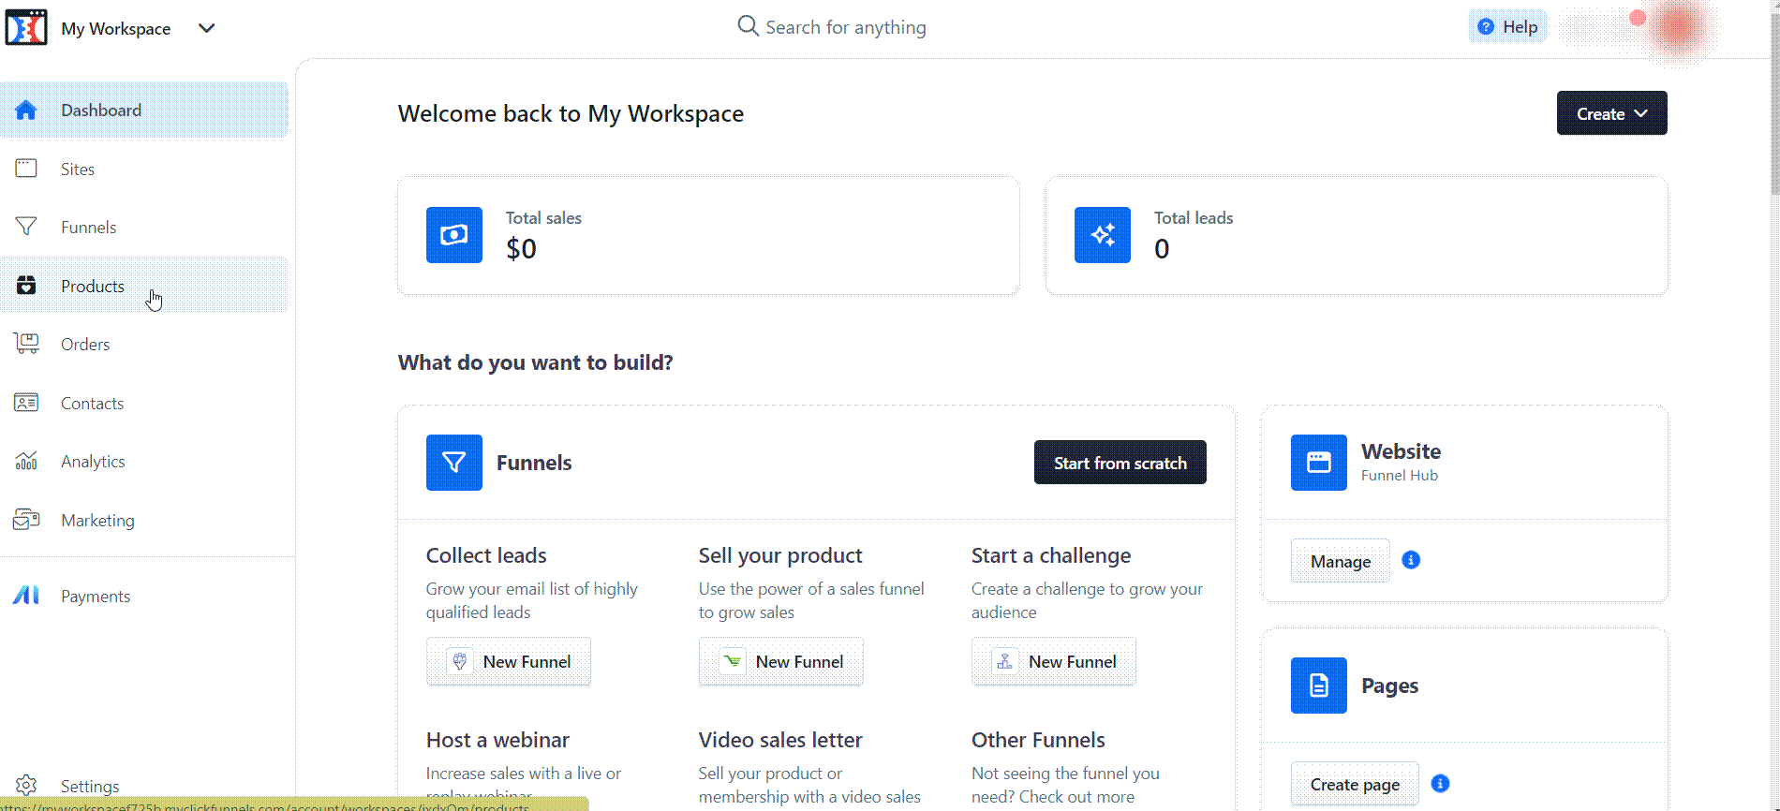Screen dimensions: 1780x811
Task: Select Products in the sidebar
Action: pyautogui.click(x=144, y=286)
